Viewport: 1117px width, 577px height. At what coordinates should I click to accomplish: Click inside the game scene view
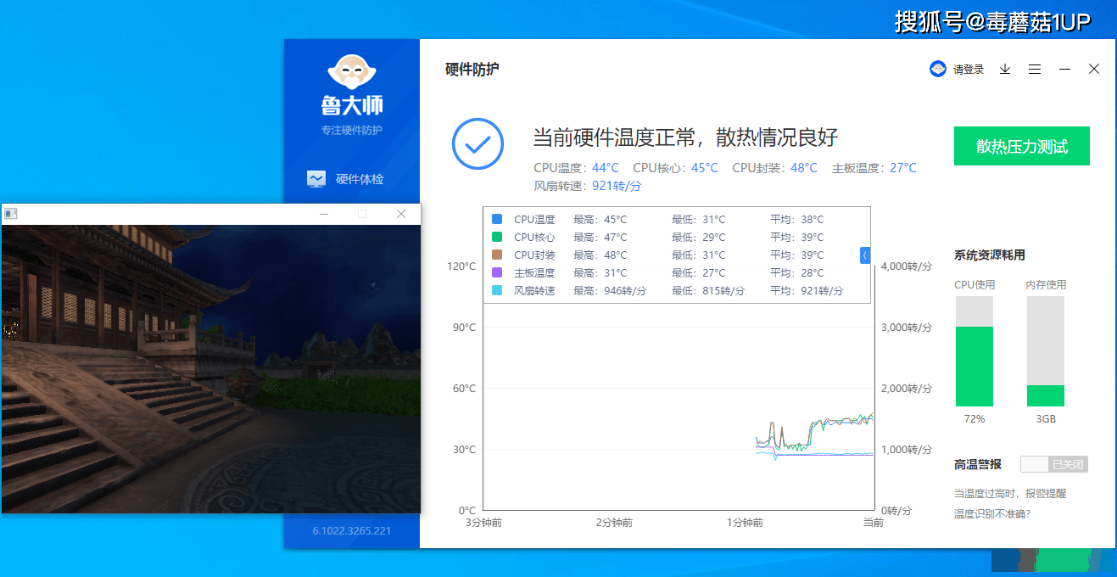pyautogui.click(x=211, y=368)
